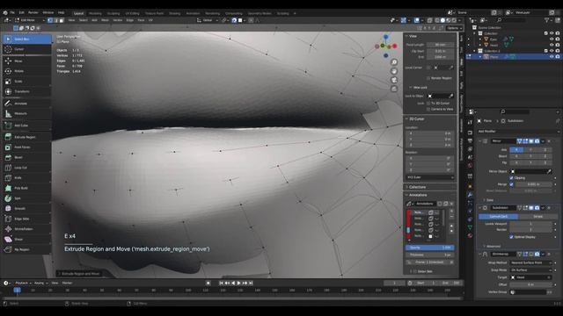Select Catmull-Clark subdivision type

pyautogui.click(x=499, y=217)
